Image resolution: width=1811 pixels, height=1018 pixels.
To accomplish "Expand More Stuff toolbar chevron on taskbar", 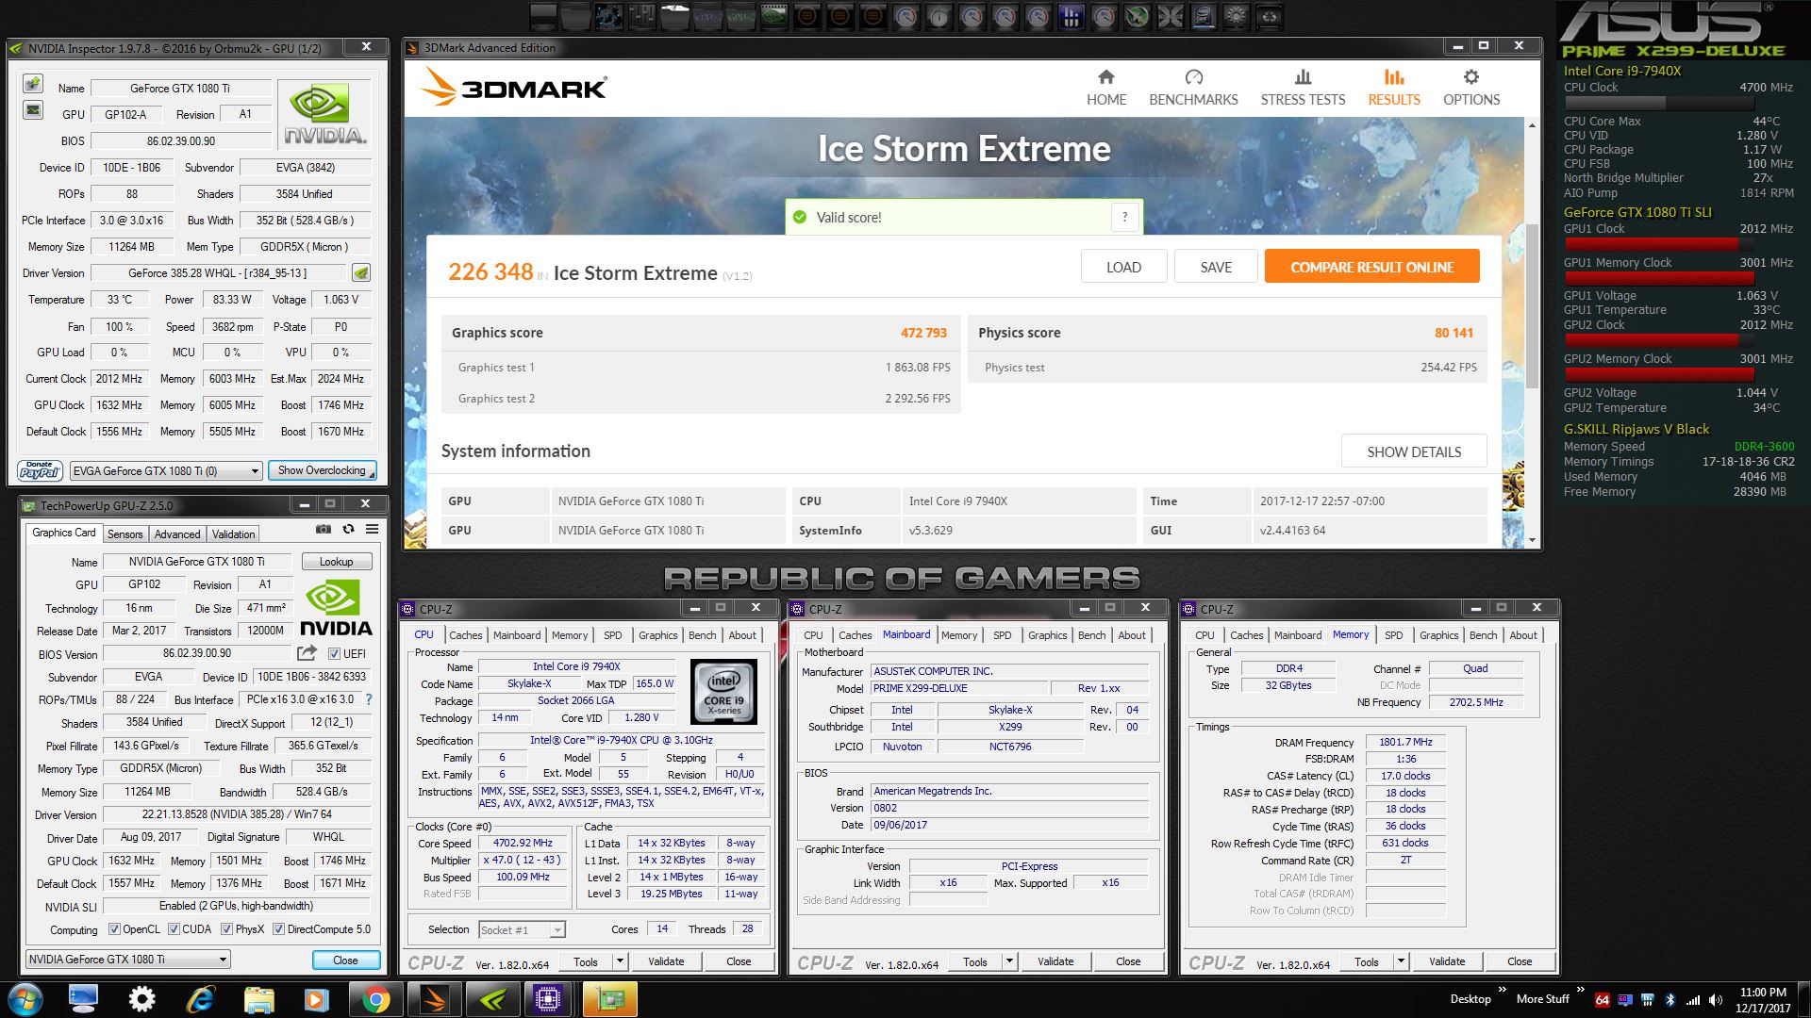I will 1580,990.
